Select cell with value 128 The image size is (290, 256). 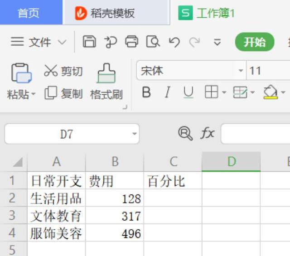coord(115,198)
